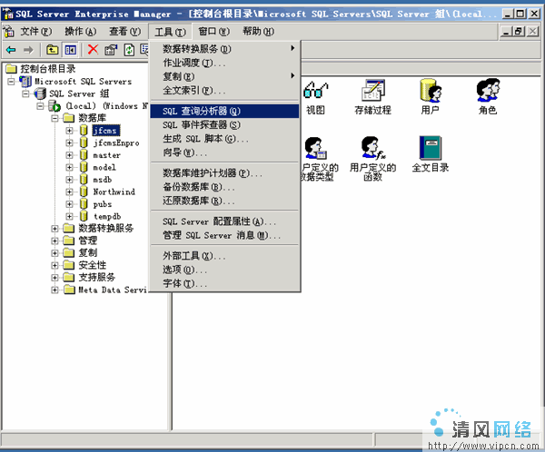This screenshot has width=545, height=452.
Task: Select 向导(W) menu item
Action: coord(224,152)
